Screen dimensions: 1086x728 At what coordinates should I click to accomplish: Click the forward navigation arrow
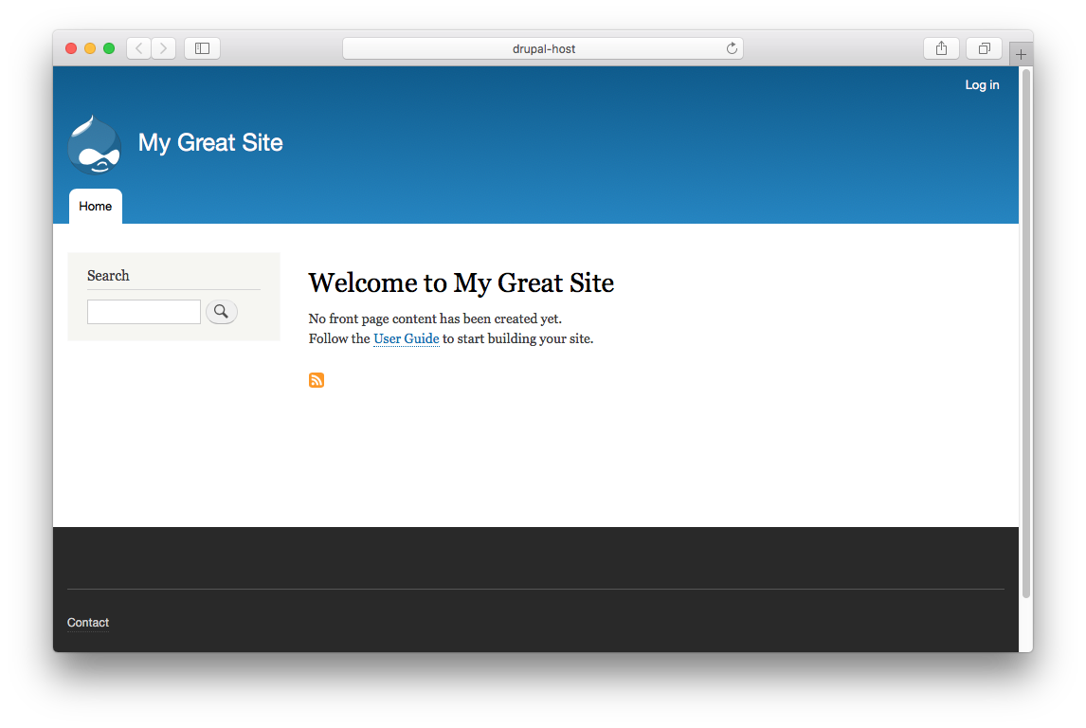tap(162, 47)
